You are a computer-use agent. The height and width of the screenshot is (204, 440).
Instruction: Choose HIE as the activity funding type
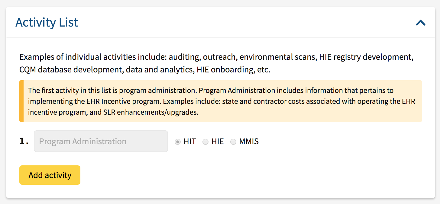(x=205, y=142)
